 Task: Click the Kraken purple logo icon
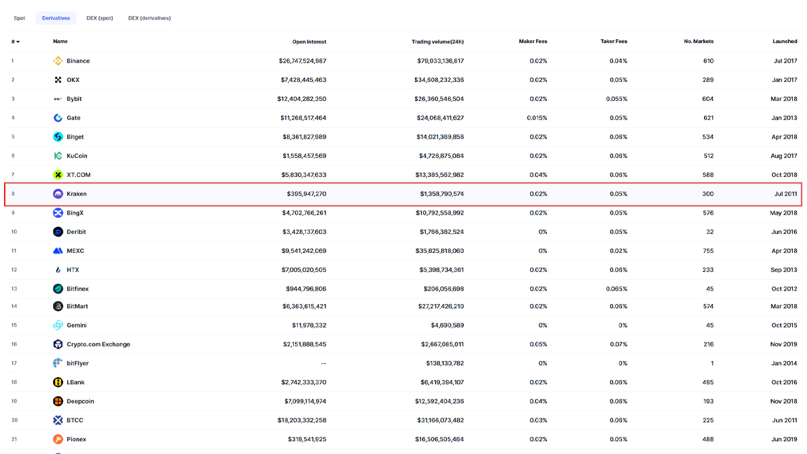coord(58,194)
